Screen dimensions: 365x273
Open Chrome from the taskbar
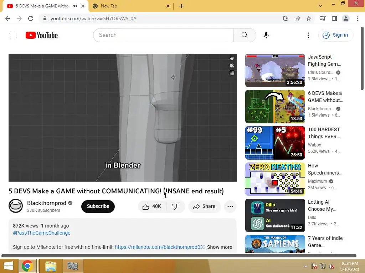pyautogui.click(x=27, y=266)
